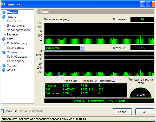
Task: Click the Текущая загрузка сети label
Action: coord(141,81)
